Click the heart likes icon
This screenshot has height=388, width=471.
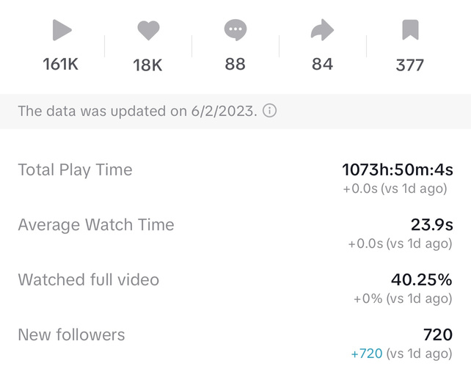148,31
